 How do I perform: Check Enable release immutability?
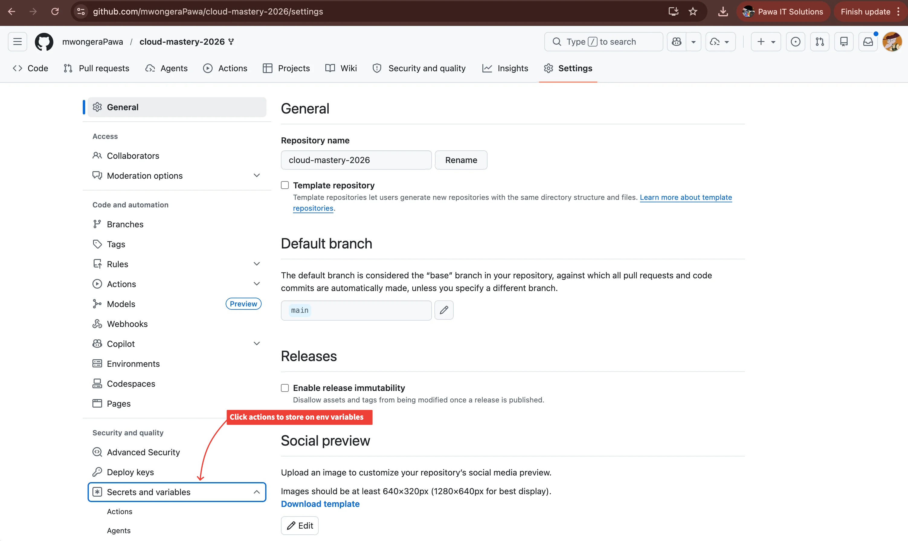[285, 388]
